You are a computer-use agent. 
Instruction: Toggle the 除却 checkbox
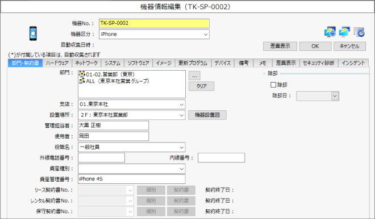273,84
